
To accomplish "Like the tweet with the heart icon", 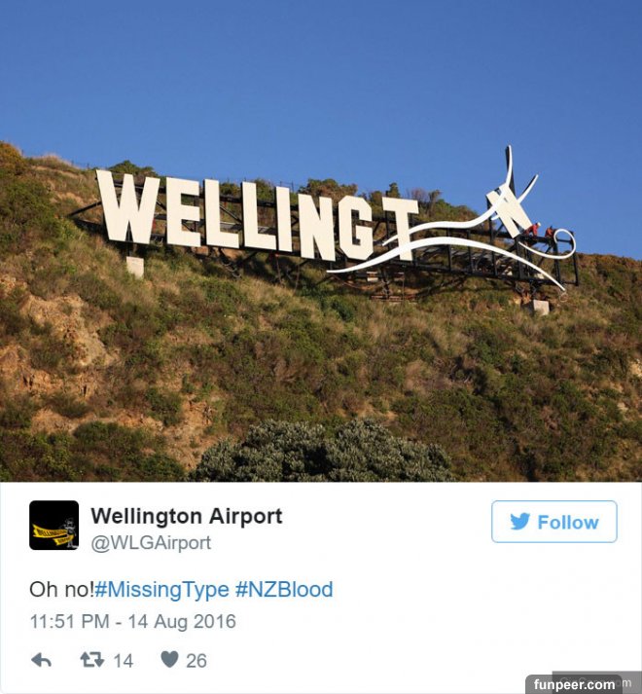I will point(169,660).
